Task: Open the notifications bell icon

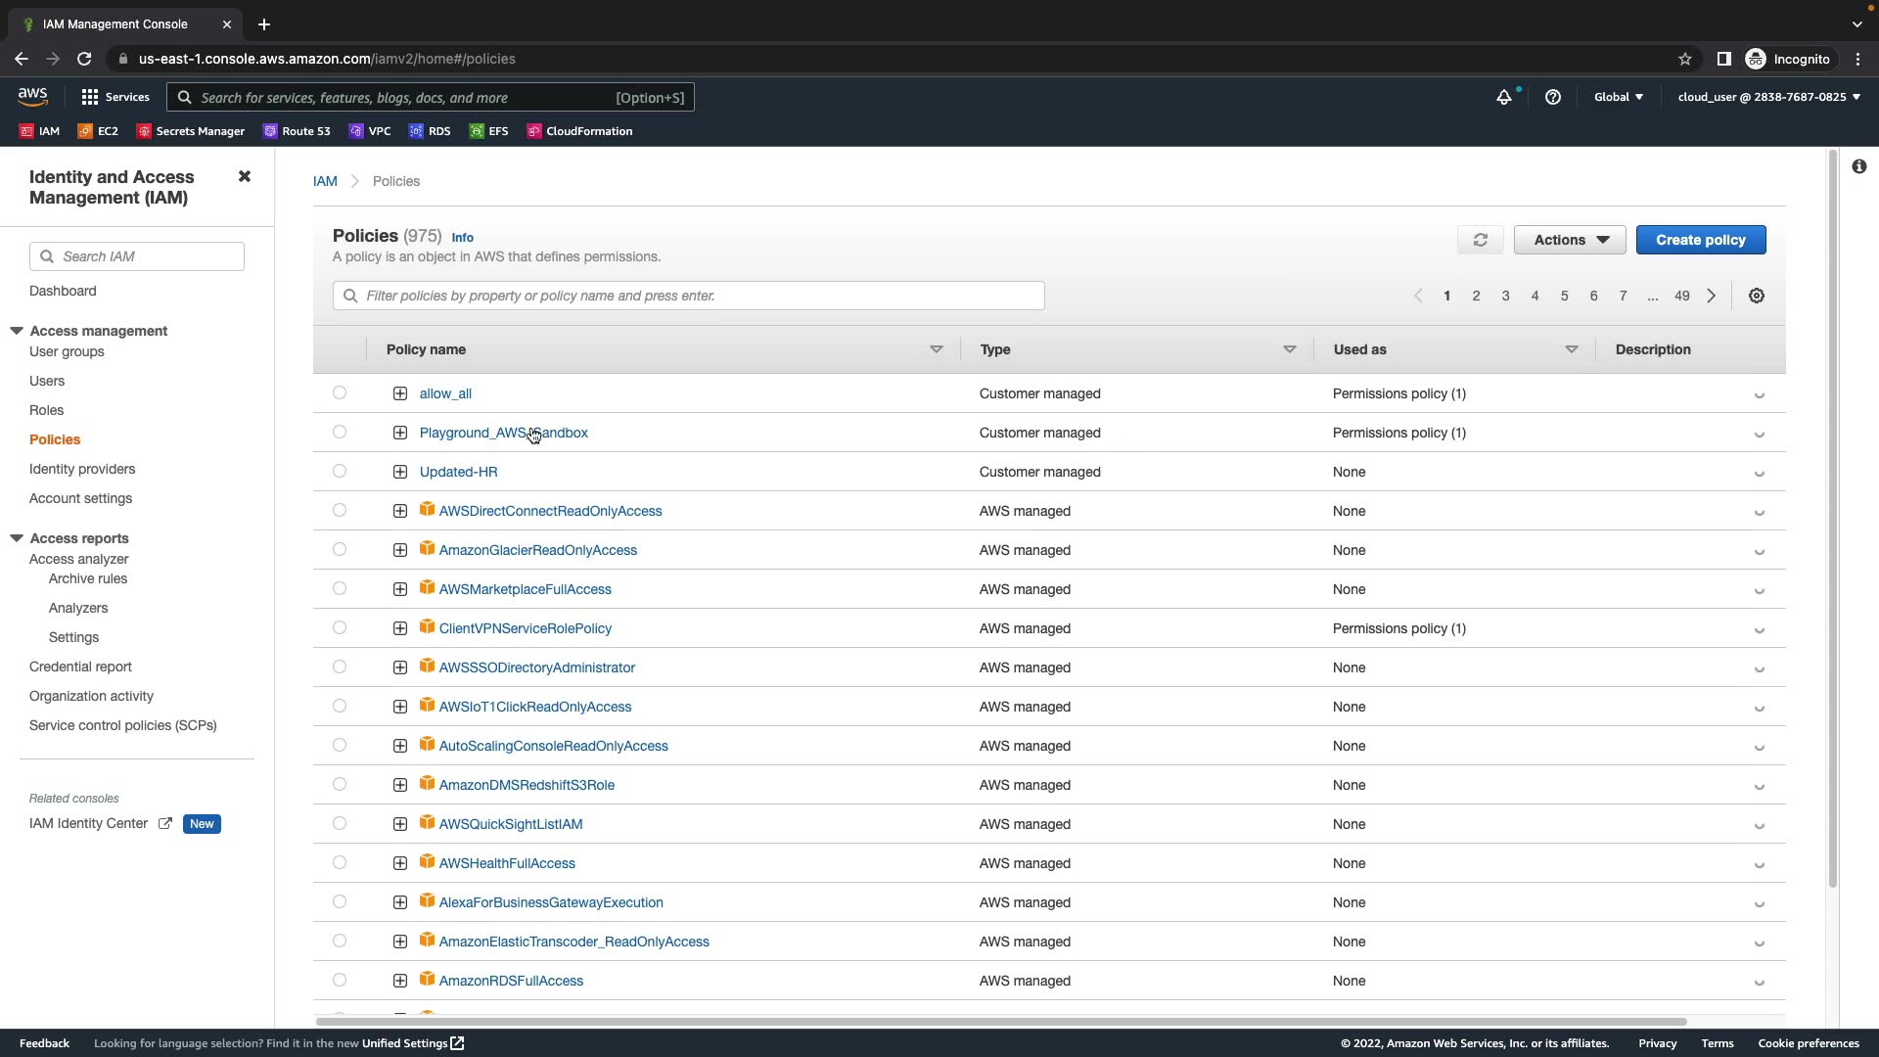Action: [1504, 97]
